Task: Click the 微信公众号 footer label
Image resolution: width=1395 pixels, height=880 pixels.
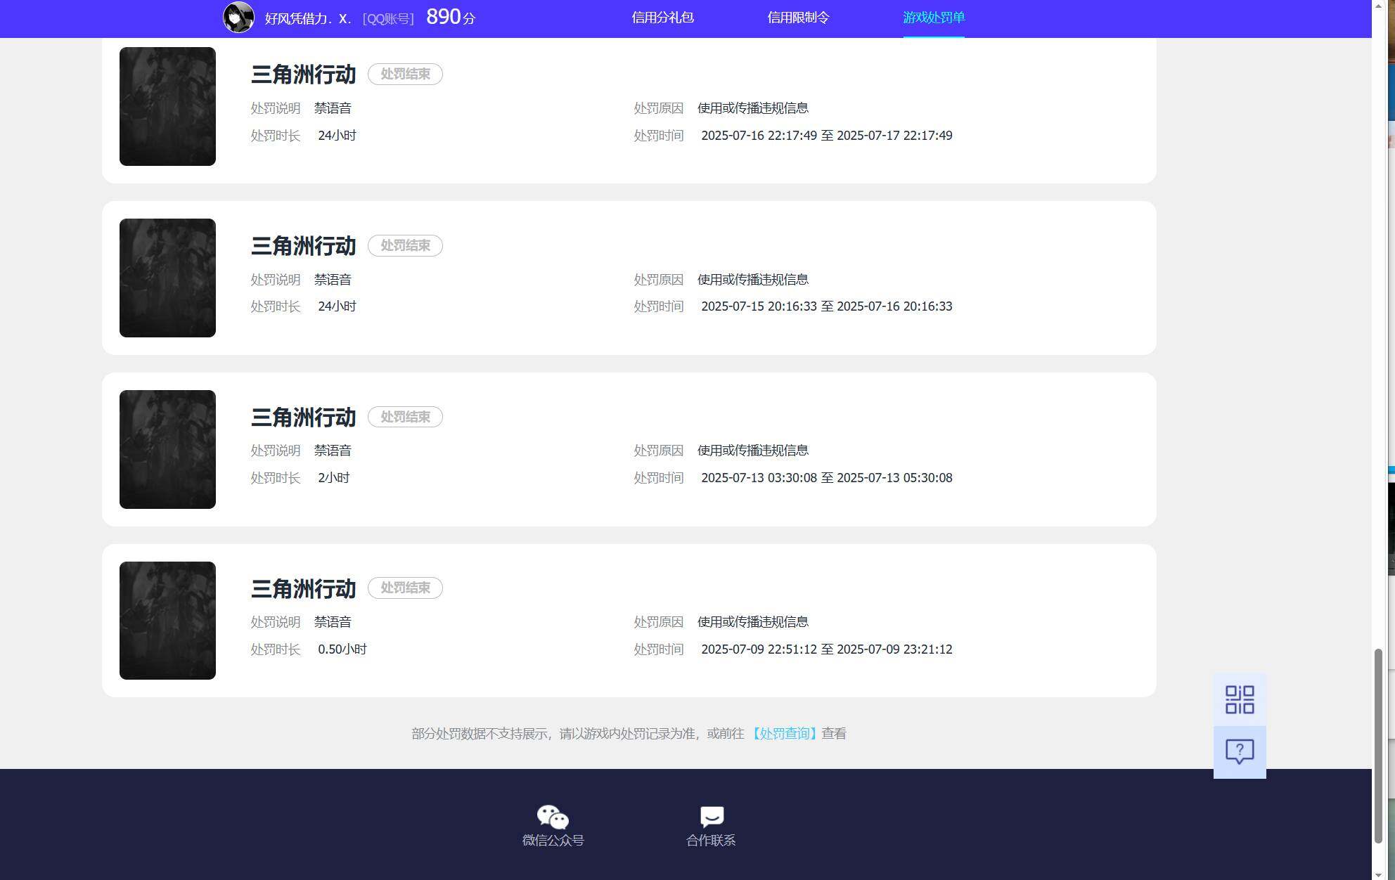Action: [x=553, y=841]
